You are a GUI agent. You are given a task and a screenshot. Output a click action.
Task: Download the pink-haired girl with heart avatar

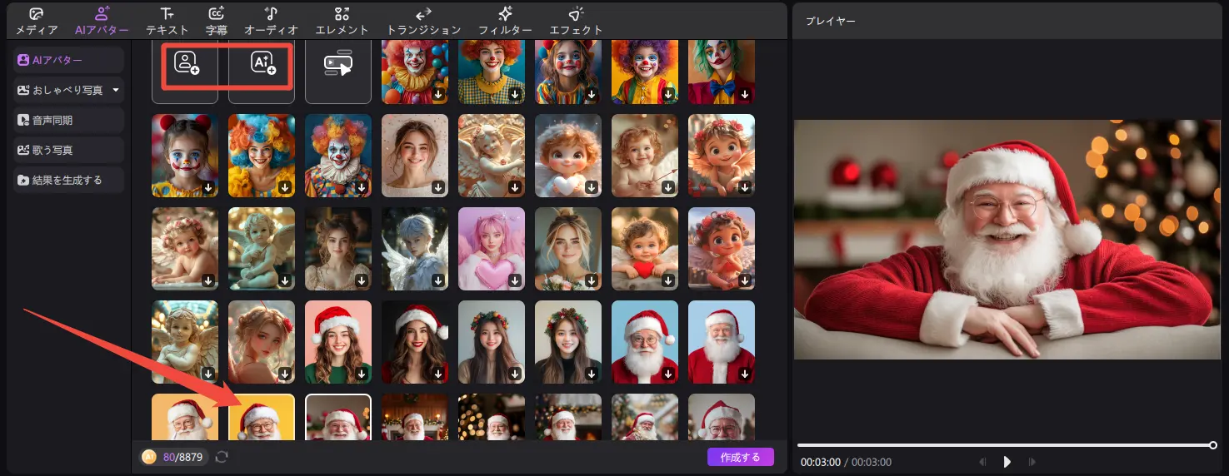coord(515,280)
